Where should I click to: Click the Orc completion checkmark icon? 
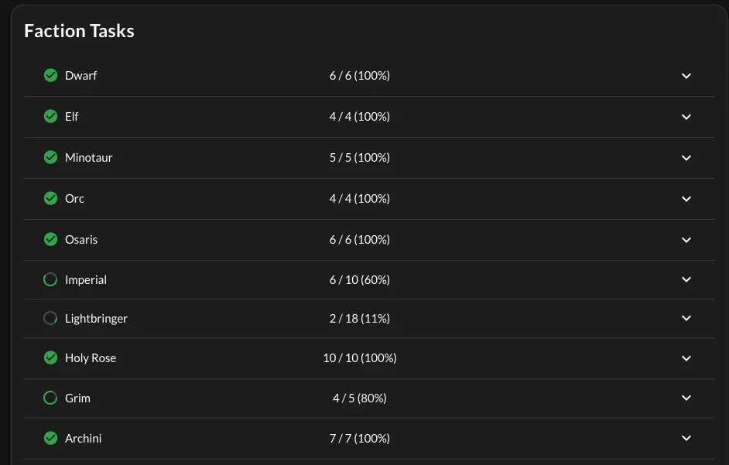[x=50, y=198]
